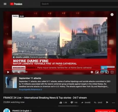The width and height of the screenshot is (118, 112).
Task: Save the video to a playlist
Action: (x=98, y=103)
